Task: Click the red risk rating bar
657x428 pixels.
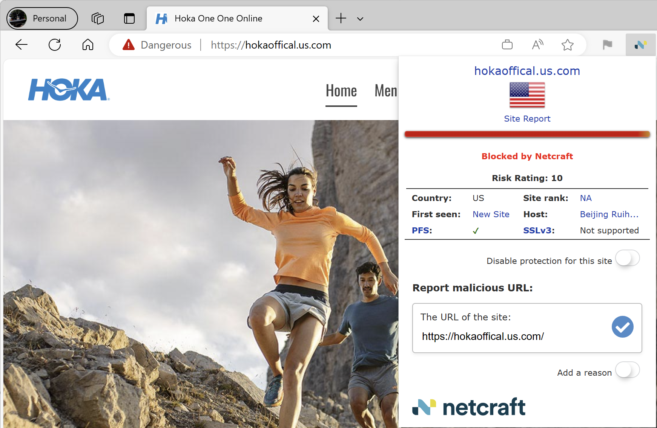Action: [527, 134]
